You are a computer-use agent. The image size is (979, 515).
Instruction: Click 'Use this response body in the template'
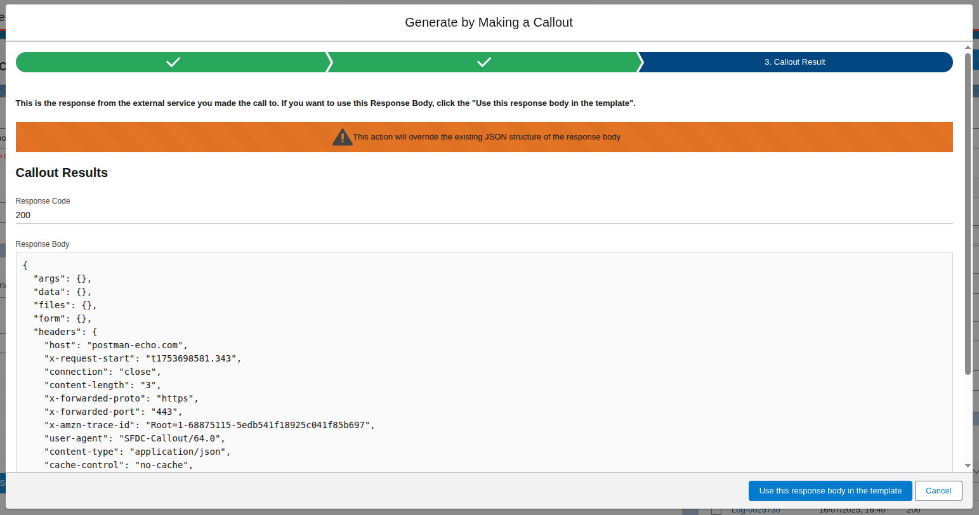830,491
